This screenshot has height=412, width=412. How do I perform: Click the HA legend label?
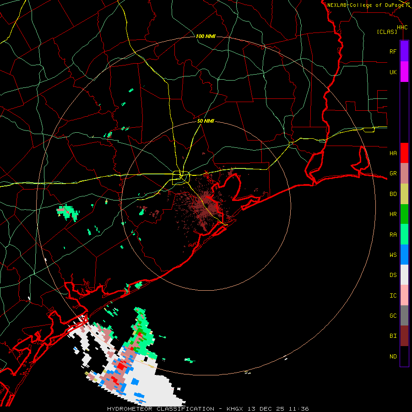point(393,153)
